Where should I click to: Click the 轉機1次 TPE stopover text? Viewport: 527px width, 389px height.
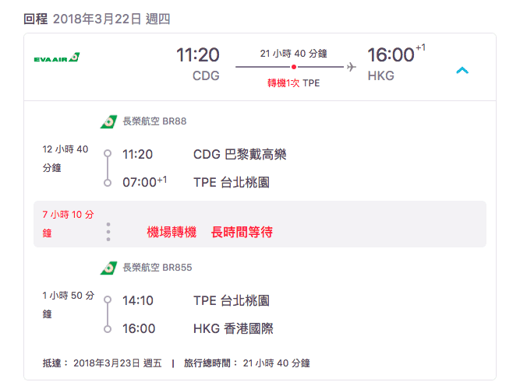coord(293,82)
